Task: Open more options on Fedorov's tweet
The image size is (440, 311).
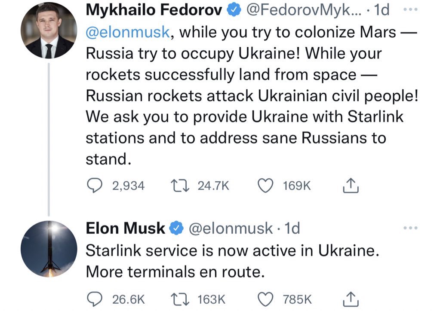Action: click(412, 10)
